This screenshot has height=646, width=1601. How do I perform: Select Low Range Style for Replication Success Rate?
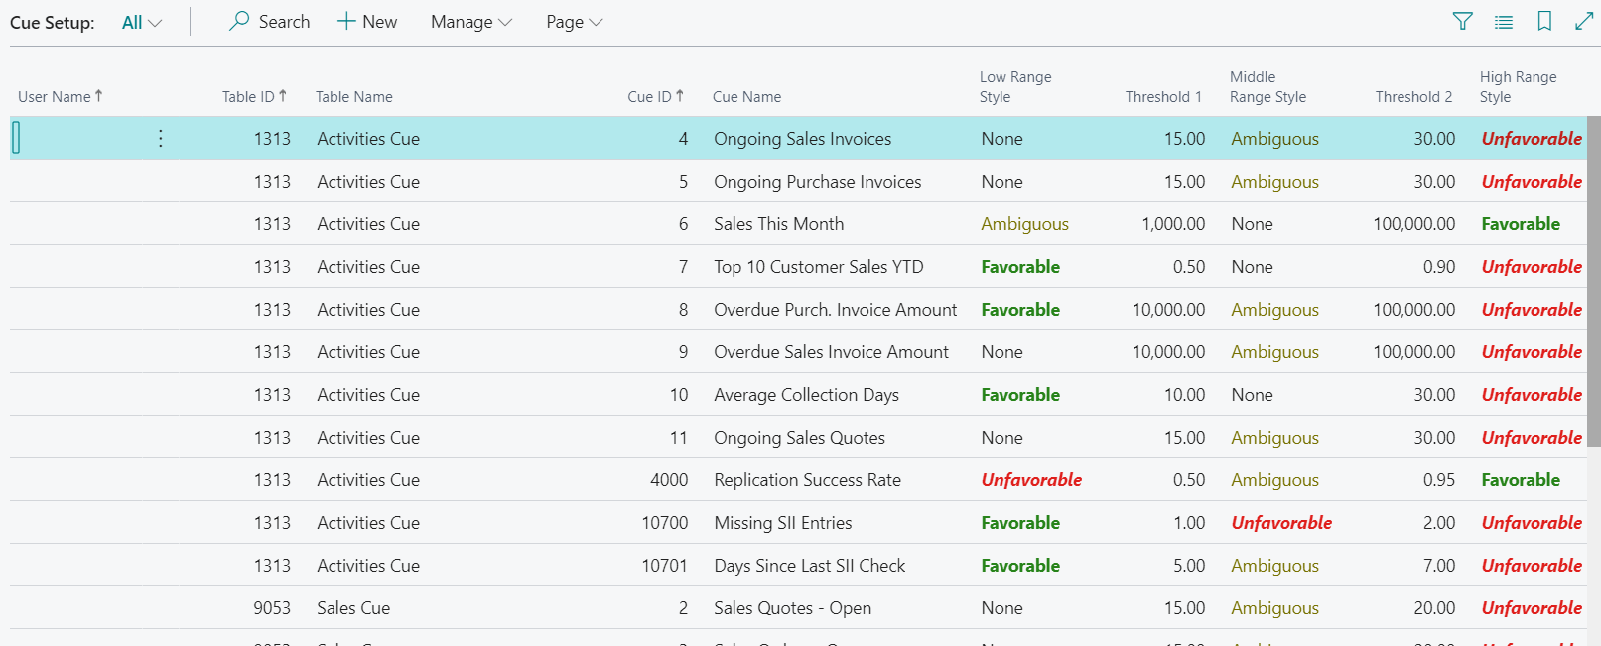[1030, 480]
